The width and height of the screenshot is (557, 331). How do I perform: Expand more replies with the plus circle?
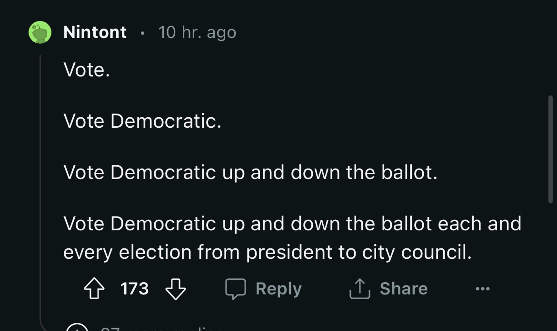pos(76,328)
